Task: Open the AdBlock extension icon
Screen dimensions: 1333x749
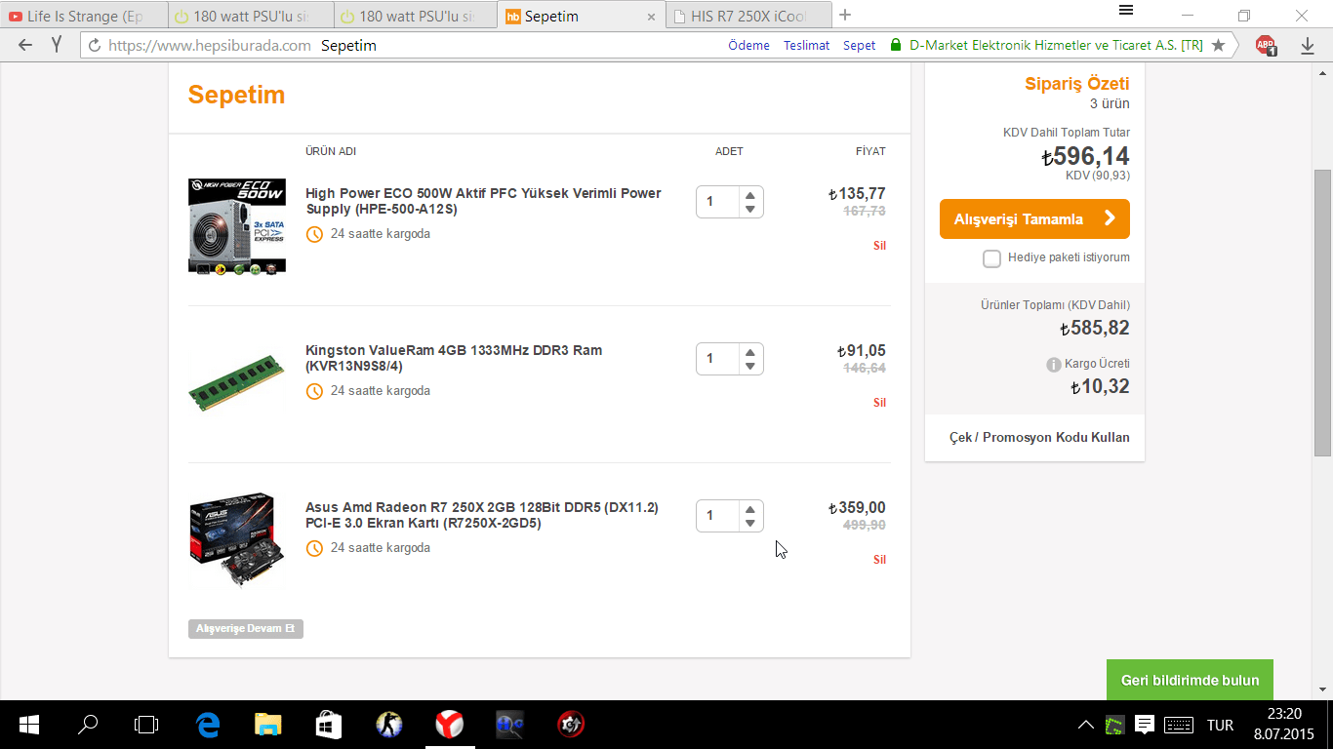Action: pyautogui.click(x=1266, y=45)
